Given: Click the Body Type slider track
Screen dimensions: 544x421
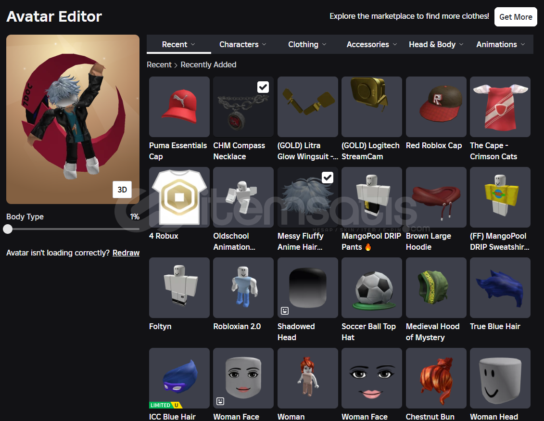Looking at the screenshot, I should pos(73,229).
